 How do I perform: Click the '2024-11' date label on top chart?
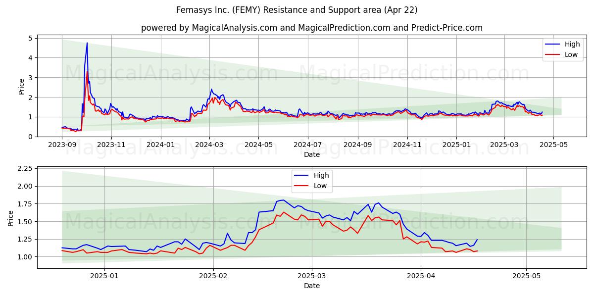pyautogui.click(x=408, y=145)
